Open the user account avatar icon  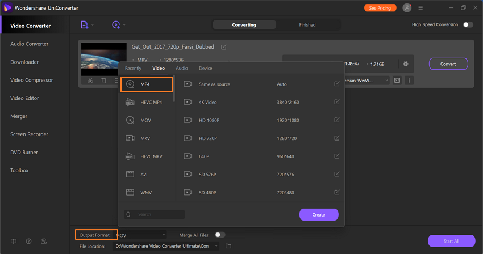click(x=407, y=8)
